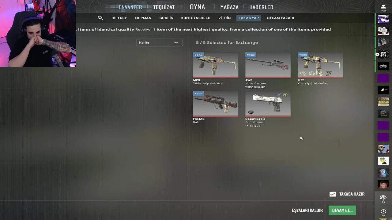Open the friends list icon showing 105

[383, 8]
